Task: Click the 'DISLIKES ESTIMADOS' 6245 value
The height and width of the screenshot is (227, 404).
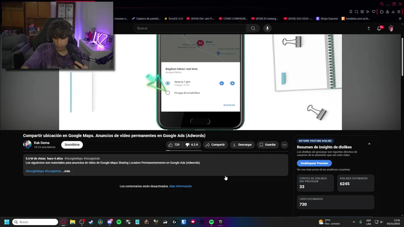Action: (345, 184)
